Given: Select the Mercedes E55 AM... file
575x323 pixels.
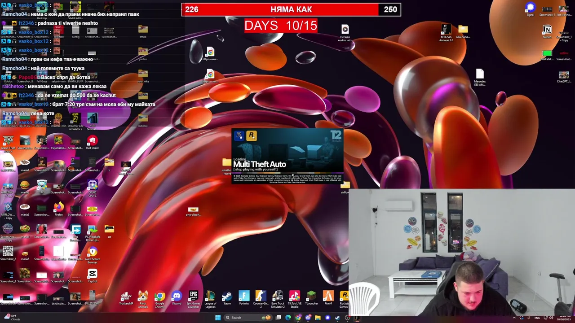Looking at the screenshot, I should click(480, 77).
